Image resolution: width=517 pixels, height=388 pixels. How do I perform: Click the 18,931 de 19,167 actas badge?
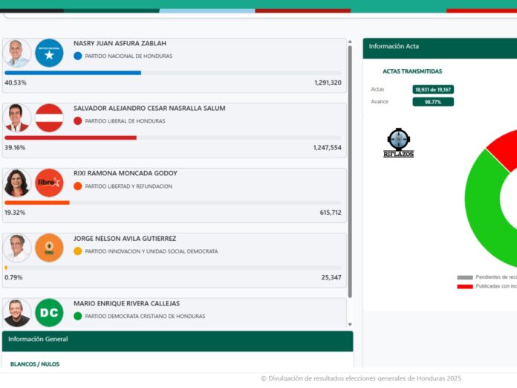433,89
